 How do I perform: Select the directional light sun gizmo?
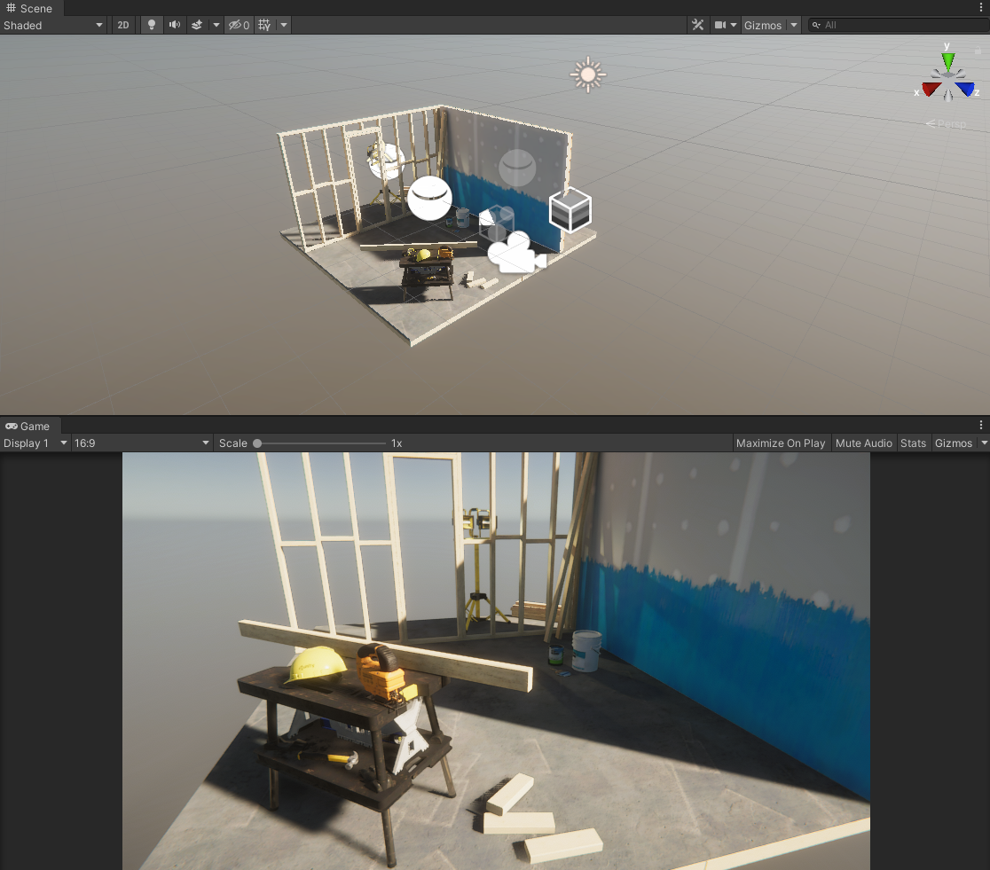588,74
